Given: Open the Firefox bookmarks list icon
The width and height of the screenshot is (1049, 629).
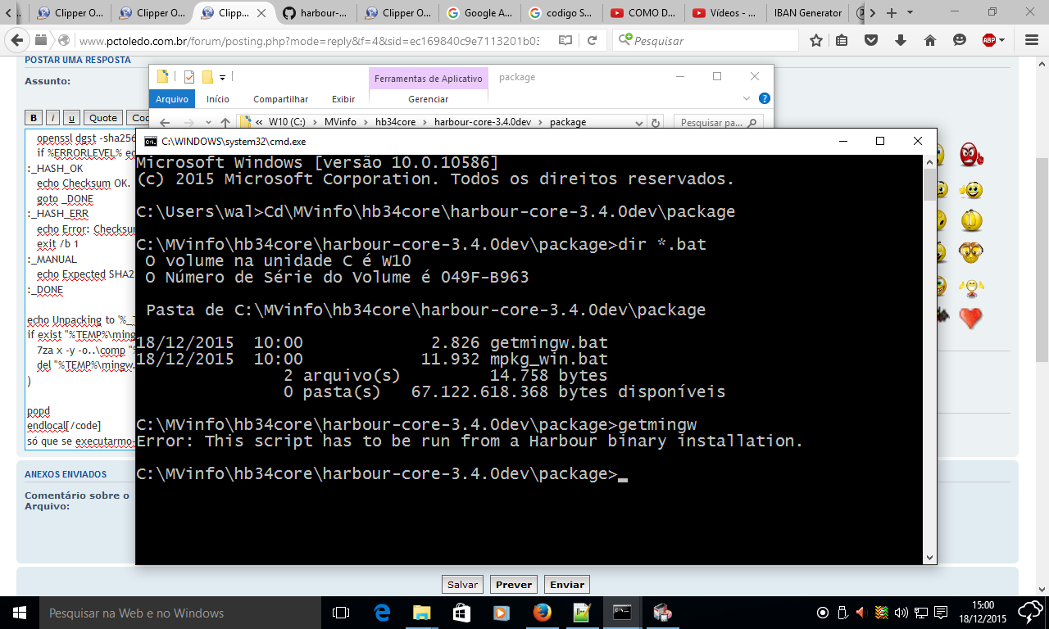Looking at the screenshot, I should point(842,40).
